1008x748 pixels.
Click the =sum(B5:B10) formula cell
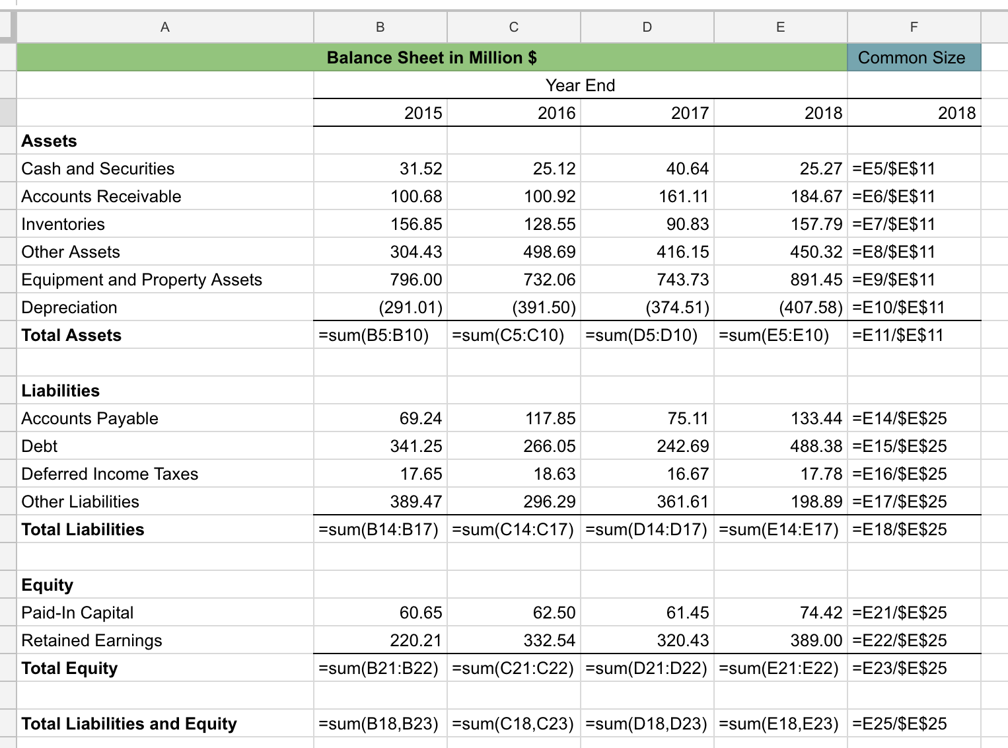coord(380,335)
